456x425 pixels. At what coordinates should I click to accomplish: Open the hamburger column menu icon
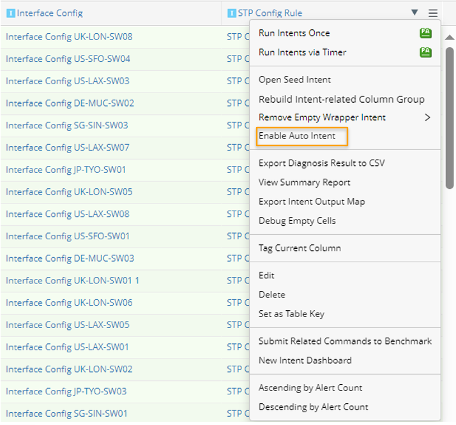click(433, 13)
